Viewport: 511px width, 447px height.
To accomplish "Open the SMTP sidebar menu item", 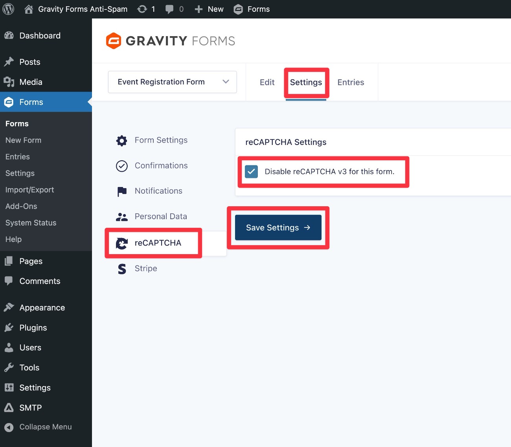I will pos(30,408).
